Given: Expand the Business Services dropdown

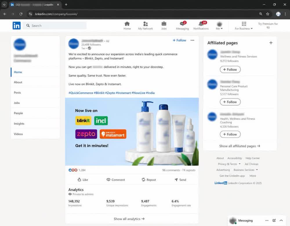Looking at the screenshot, I should click(x=246, y=170).
